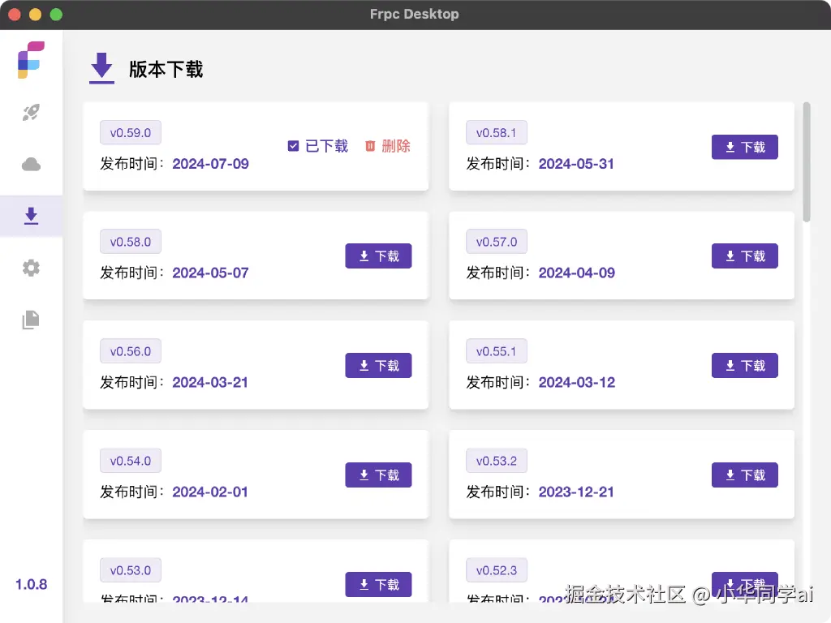Download version v0.56.0
Viewport: 831px width, 623px height.
click(378, 366)
